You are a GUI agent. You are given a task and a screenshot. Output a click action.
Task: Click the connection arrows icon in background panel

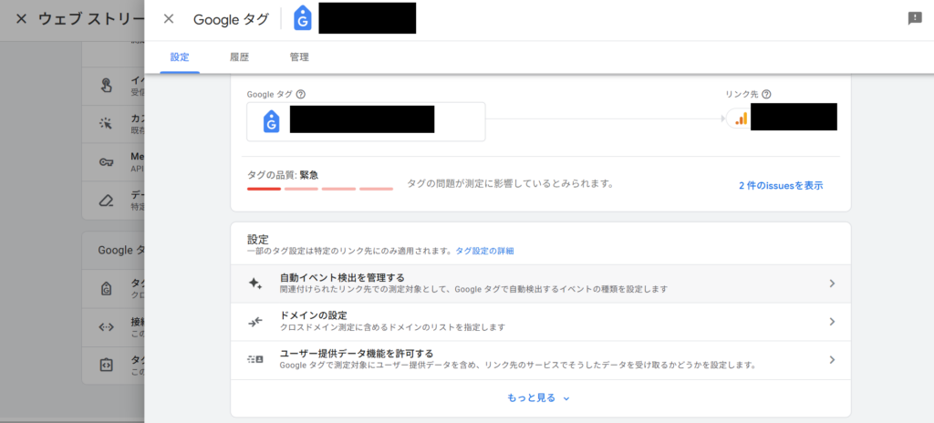click(x=106, y=326)
